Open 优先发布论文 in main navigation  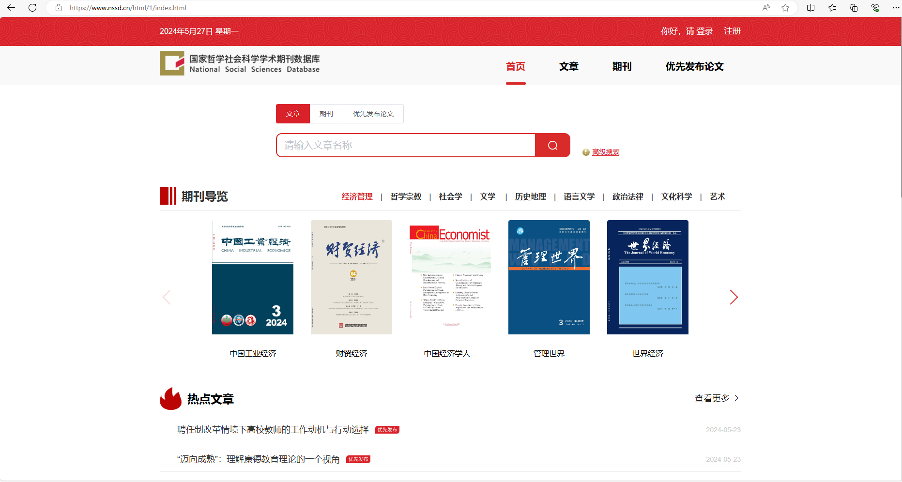694,66
